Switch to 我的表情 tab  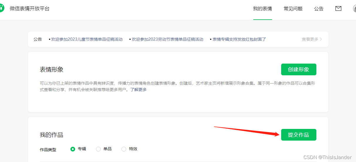click(262, 9)
